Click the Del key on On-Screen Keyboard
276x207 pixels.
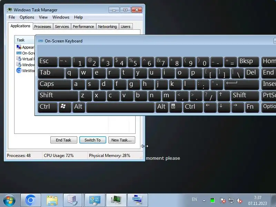[252, 73]
